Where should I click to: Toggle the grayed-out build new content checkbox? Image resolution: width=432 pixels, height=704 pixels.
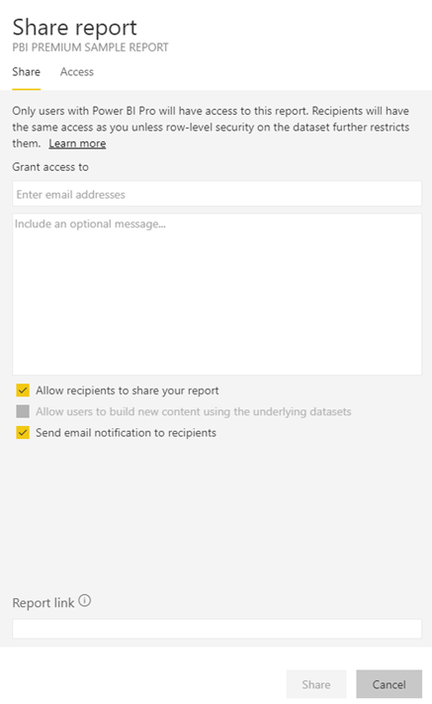point(23,411)
